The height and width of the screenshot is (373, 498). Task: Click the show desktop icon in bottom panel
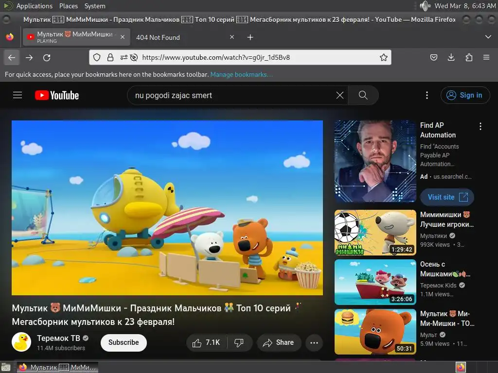tap(6, 368)
